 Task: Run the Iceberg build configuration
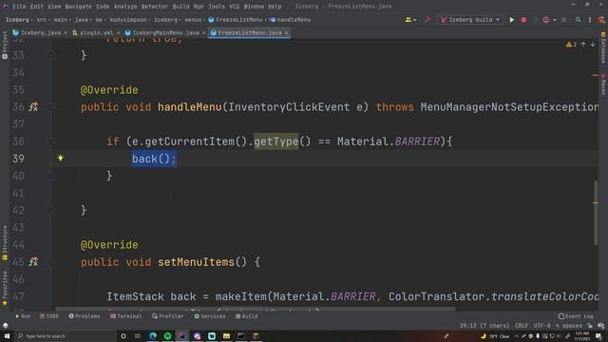coord(512,19)
